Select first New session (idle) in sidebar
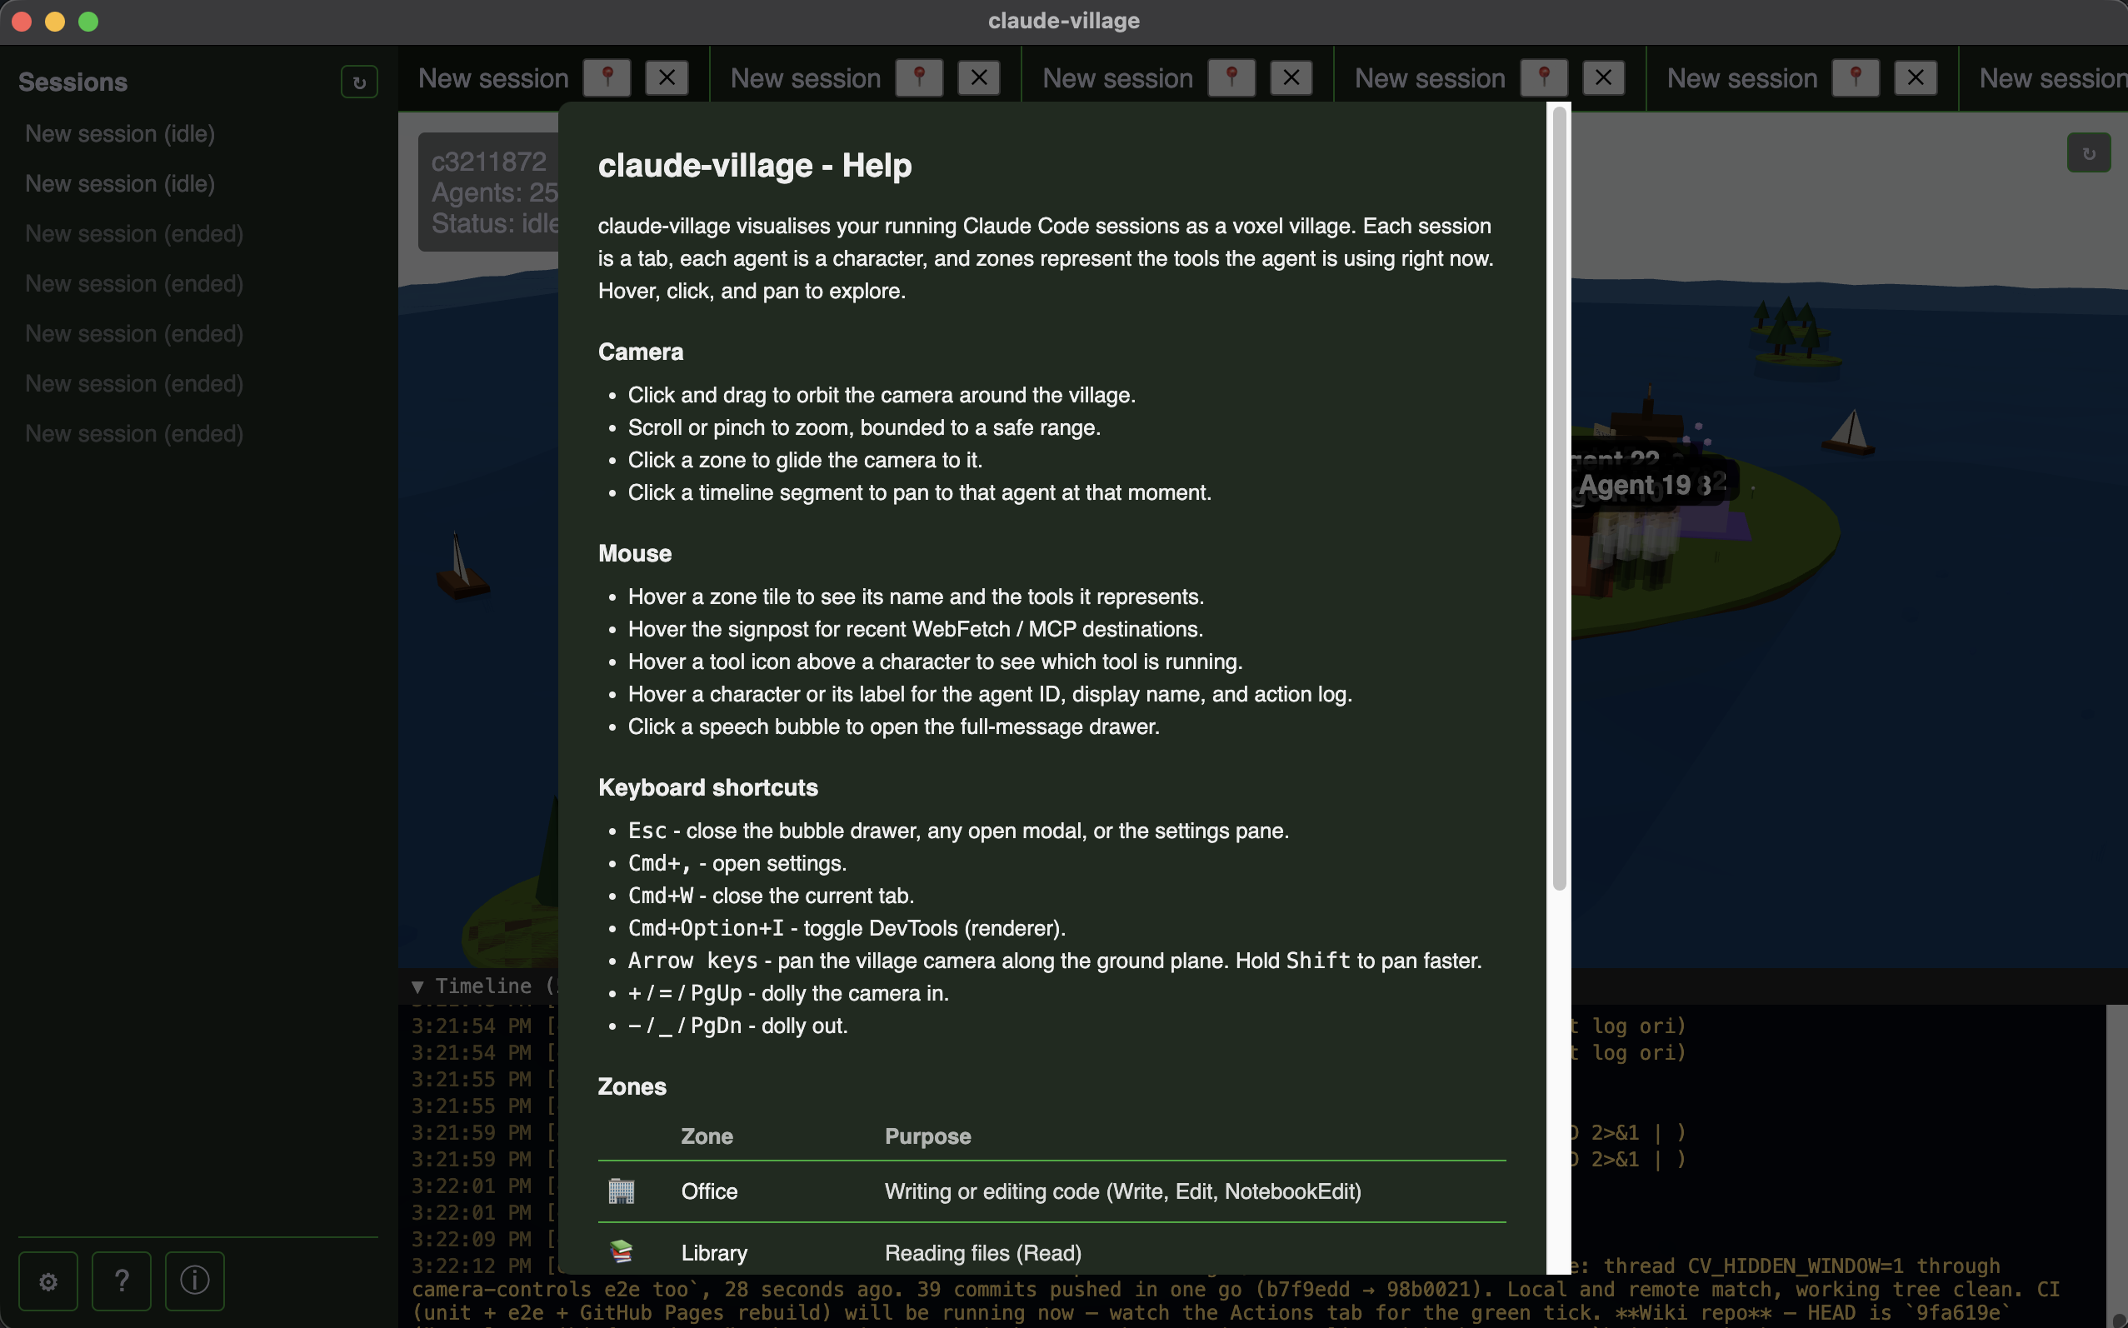This screenshot has width=2128, height=1328. point(120,133)
